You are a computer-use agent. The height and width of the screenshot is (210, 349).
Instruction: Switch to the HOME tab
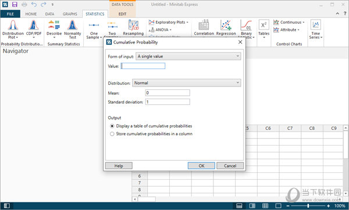[x=31, y=14]
